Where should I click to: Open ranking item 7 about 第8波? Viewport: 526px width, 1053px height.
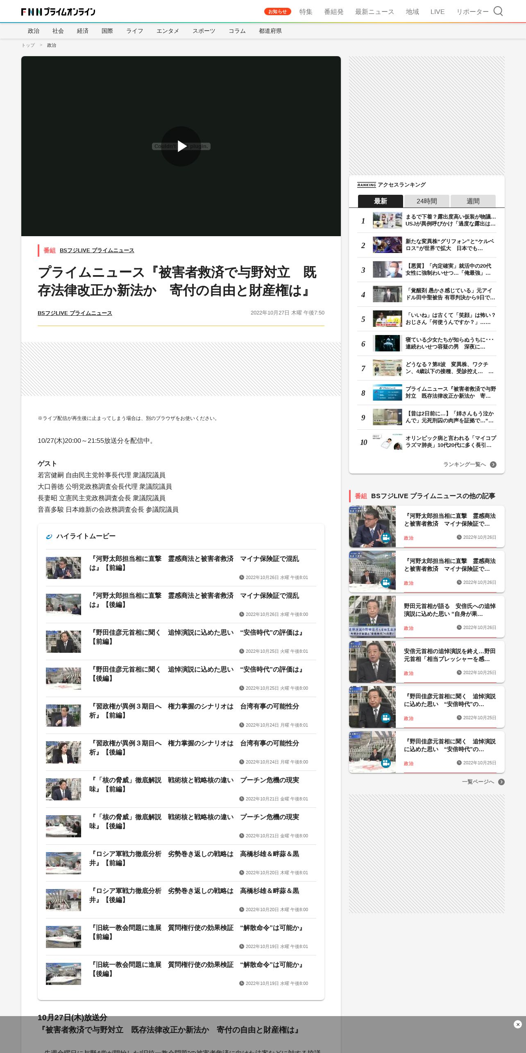pos(427,368)
